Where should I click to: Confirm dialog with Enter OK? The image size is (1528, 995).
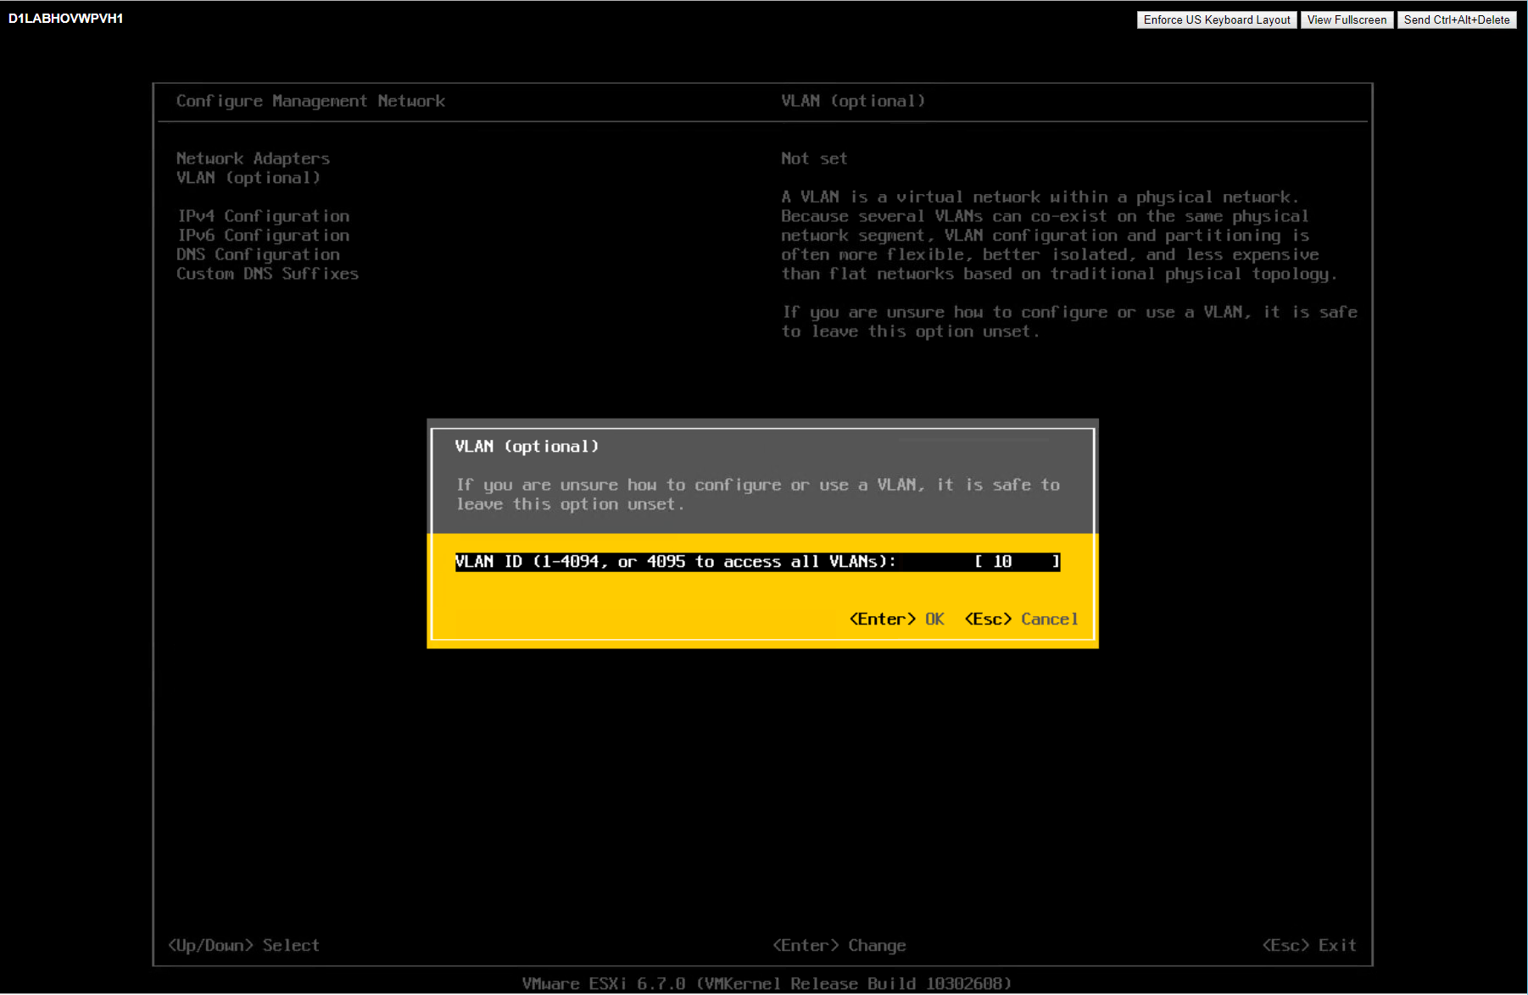pos(896,619)
